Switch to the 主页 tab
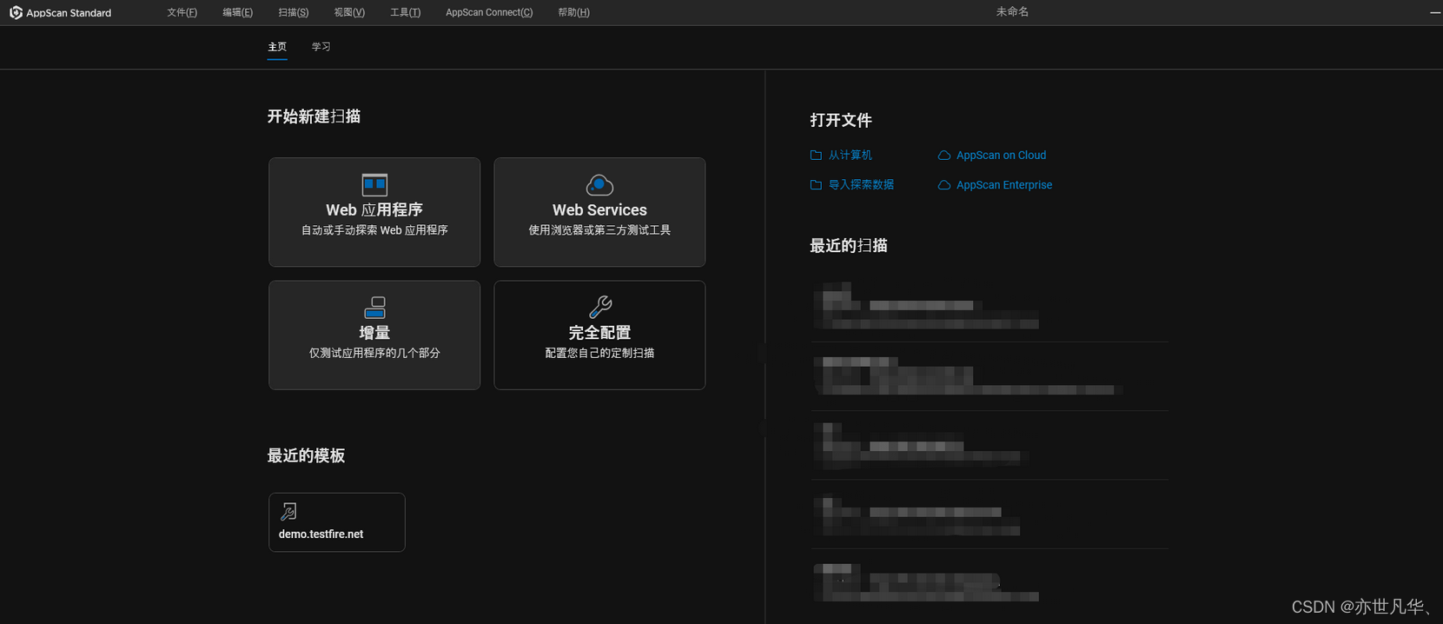1443x624 pixels. [277, 47]
